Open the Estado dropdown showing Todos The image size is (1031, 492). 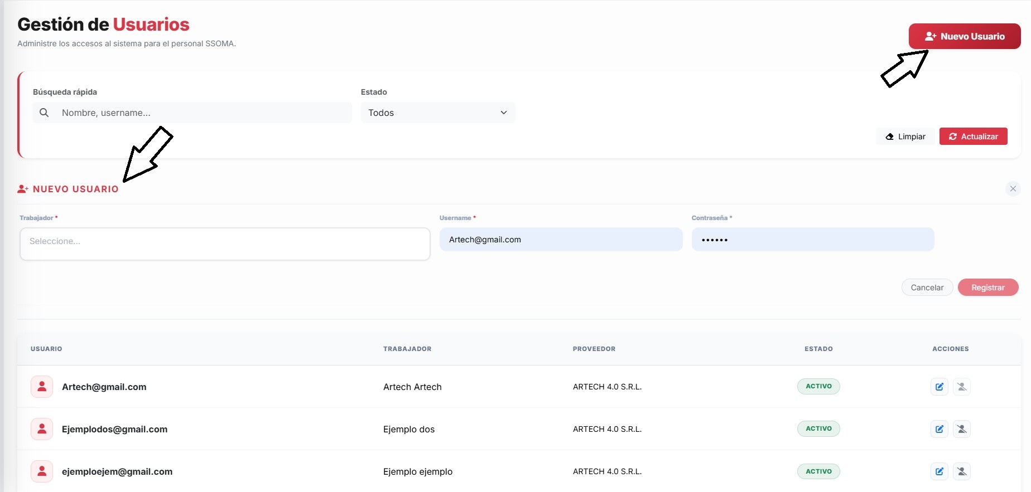(438, 113)
